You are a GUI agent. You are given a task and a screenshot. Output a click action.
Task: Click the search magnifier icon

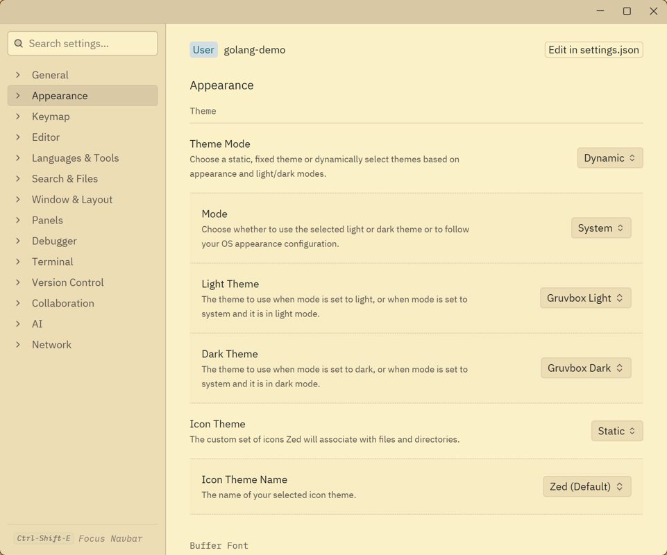(x=19, y=44)
